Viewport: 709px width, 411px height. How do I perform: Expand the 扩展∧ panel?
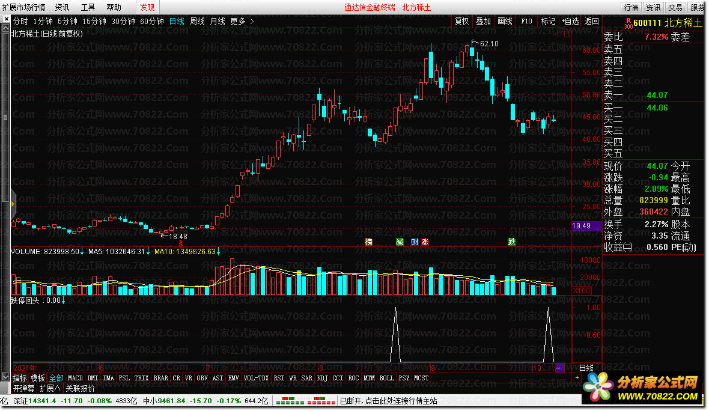(x=50, y=388)
